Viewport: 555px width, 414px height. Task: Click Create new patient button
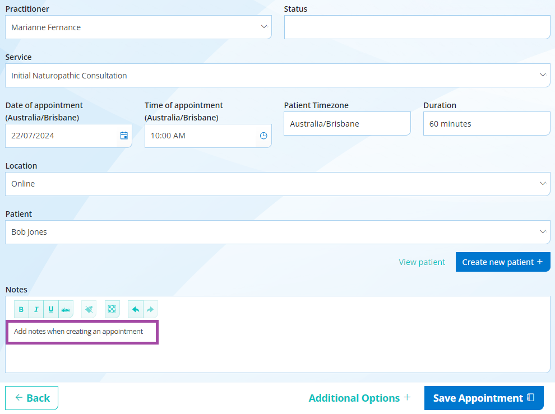click(x=503, y=262)
